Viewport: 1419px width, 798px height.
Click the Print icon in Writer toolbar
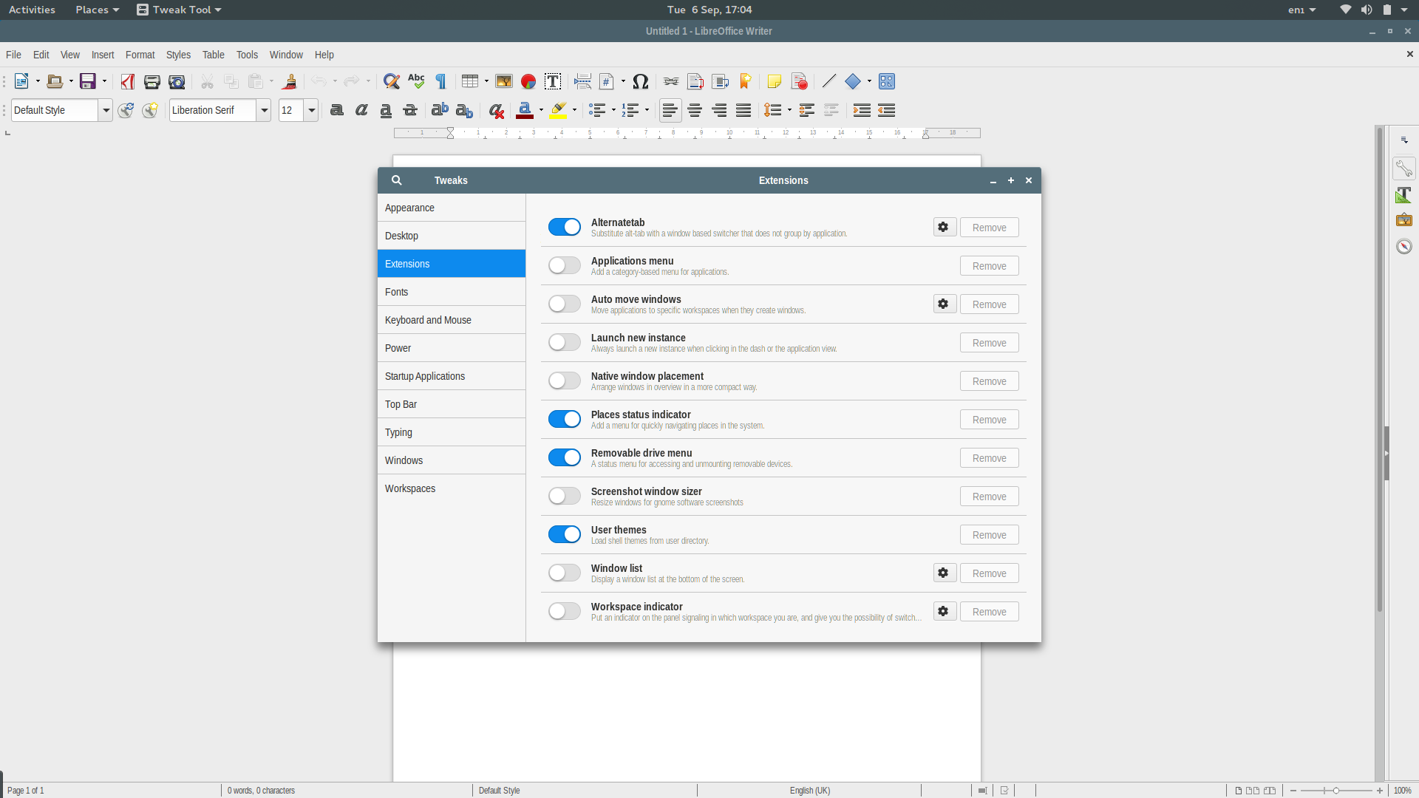tap(152, 81)
